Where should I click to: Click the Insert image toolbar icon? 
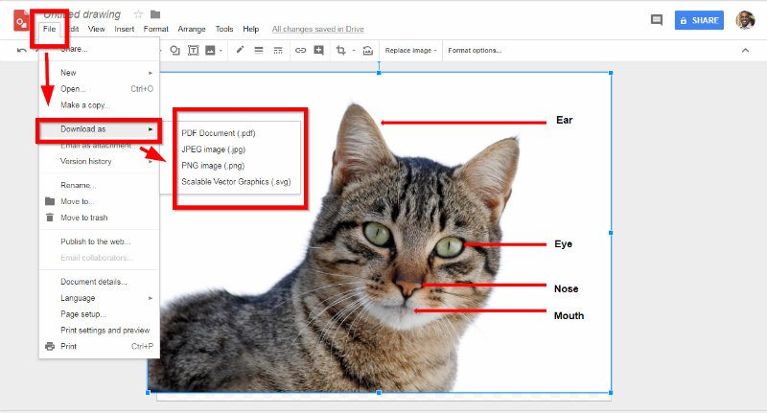click(210, 50)
